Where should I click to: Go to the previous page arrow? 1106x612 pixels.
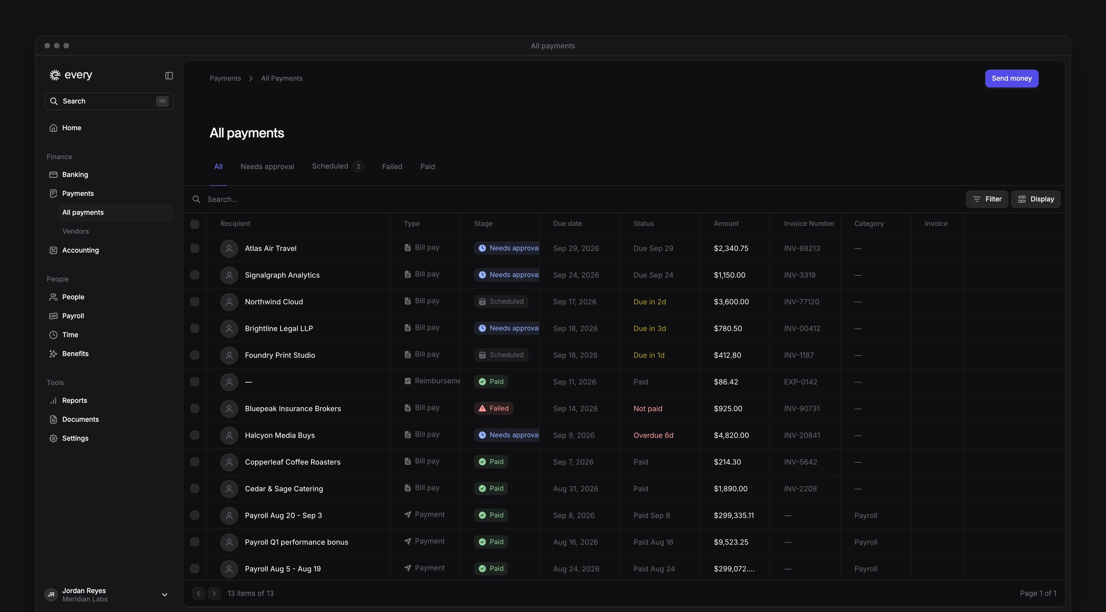[x=198, y=593]
